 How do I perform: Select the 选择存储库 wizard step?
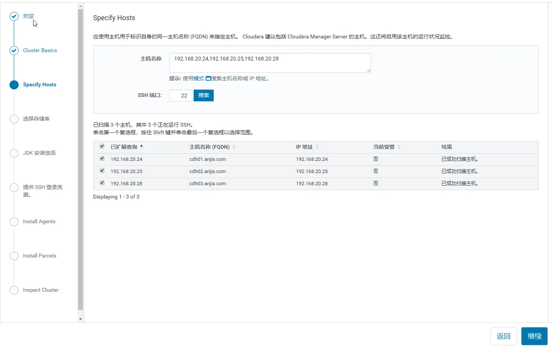click(36, 119)
